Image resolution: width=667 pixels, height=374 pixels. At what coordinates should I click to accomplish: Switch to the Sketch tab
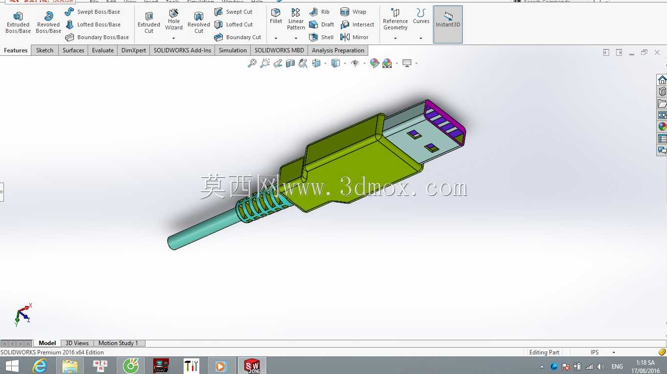(45, 50)
